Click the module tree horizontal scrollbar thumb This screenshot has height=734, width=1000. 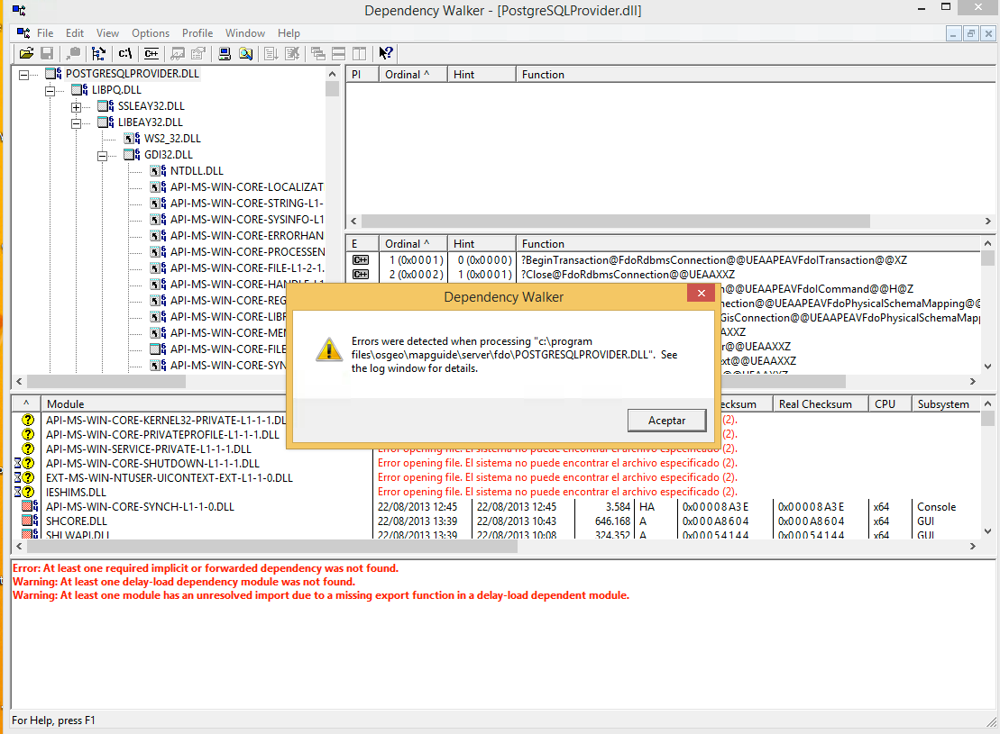[x=106, y=382]
